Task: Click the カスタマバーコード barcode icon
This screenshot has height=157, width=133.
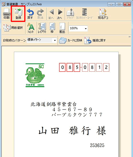Action: point(85,14)
